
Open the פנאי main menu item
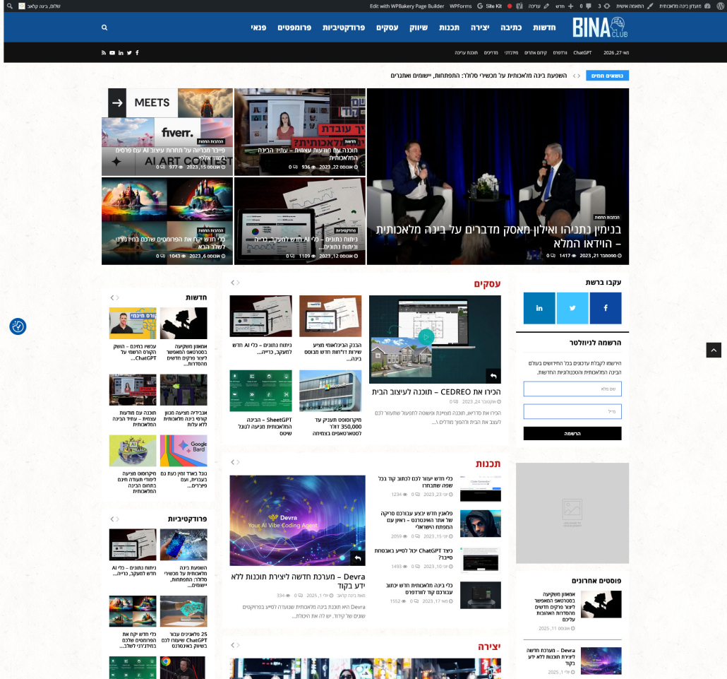click(259, 28)
